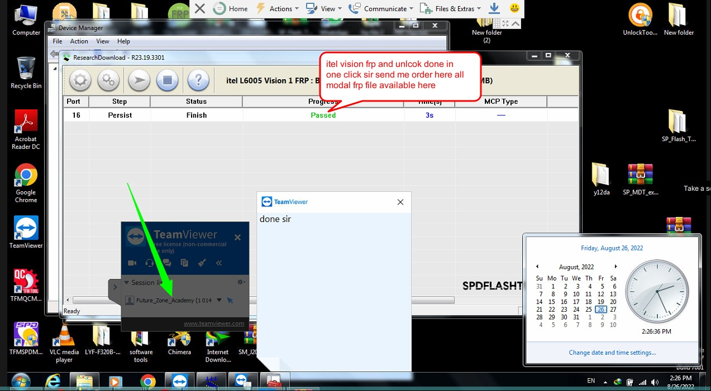The image size is (711, 391).
Task: Click the ResearchDownload Stop Downloading button
Action: [167, 80]
